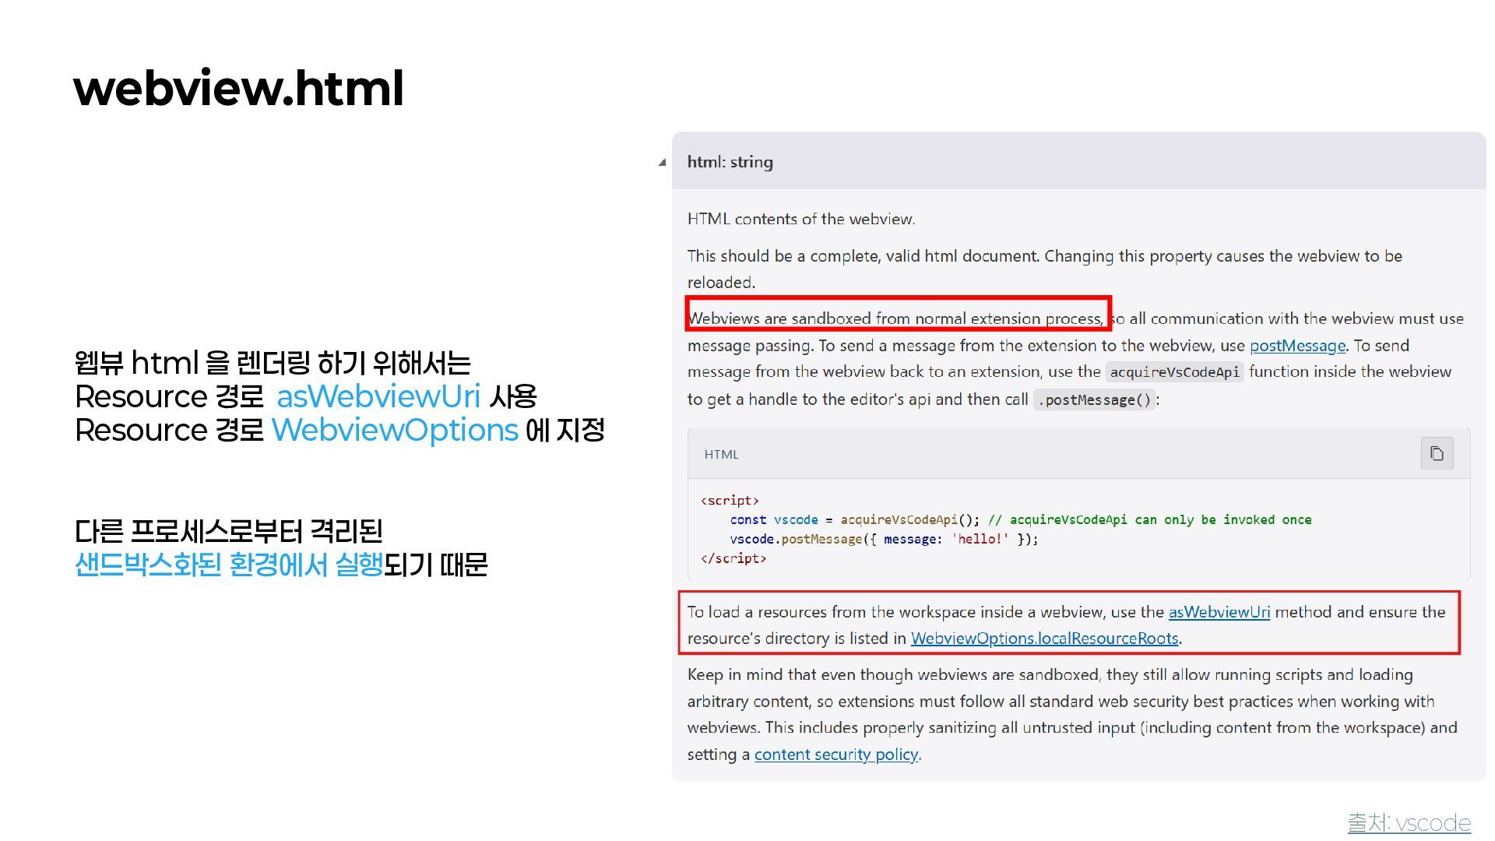Click the closing </script> tag line
This screenshot has height=841, width=1495.
coord(733,558)
